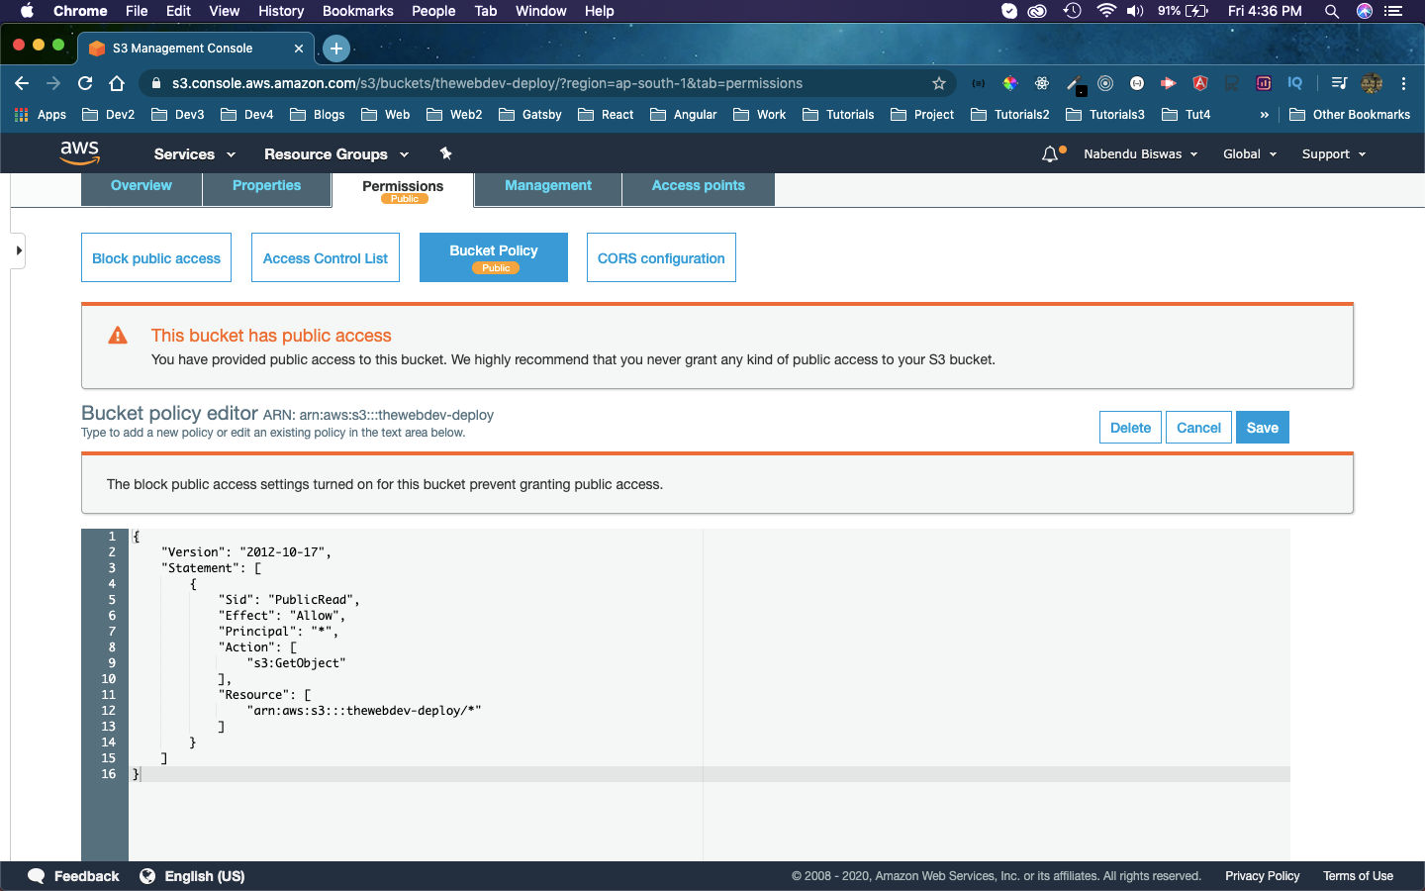The height and width of the screenshot is (891, 1425).
Task: Open the eyedropper color picker extension
Action: (1075, 84)
